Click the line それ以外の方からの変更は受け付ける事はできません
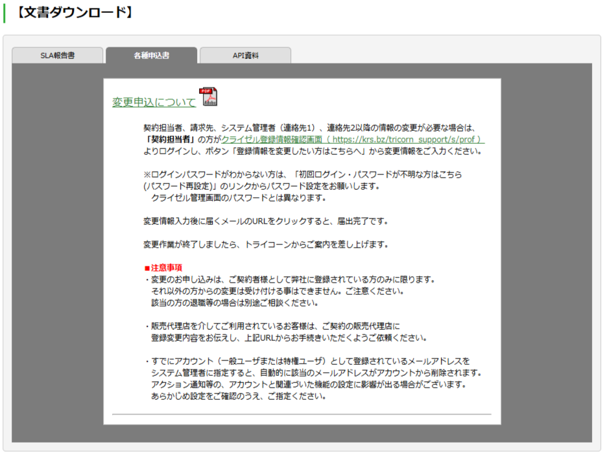The height and width of the screenshot is (455, 603). (278, 291)
